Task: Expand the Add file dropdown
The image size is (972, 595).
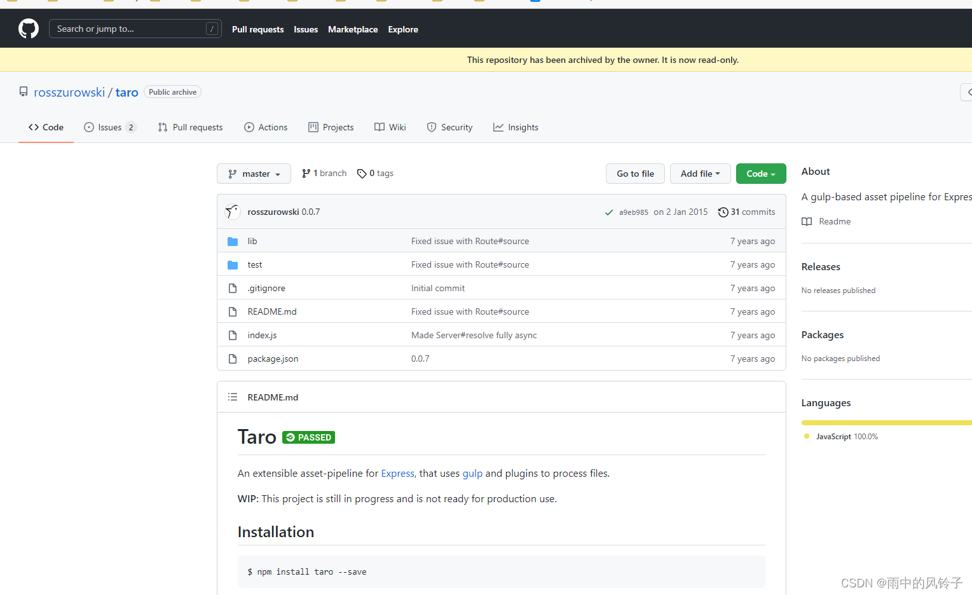Action: 701,174
